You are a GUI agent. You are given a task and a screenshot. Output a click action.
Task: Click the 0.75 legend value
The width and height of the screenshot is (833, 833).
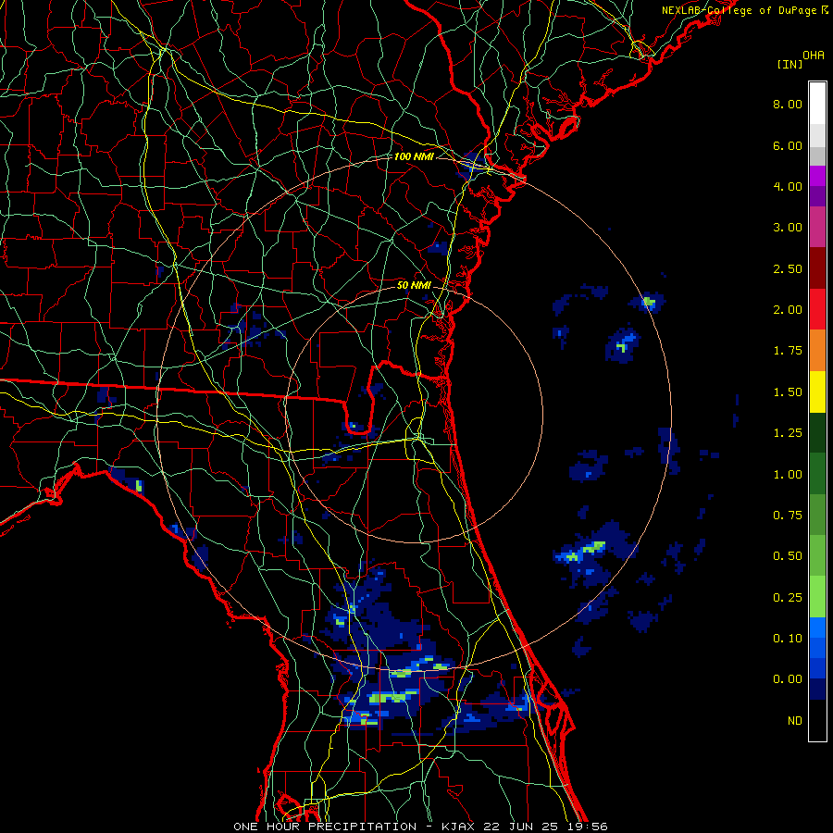pyautogui.click(x=788, y=516)
